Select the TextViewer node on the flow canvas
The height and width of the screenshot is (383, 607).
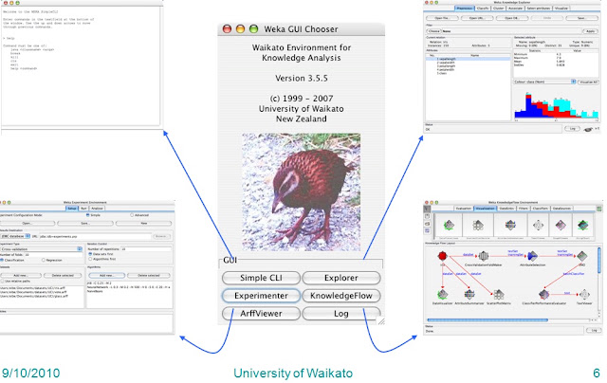tap(584, 295)
